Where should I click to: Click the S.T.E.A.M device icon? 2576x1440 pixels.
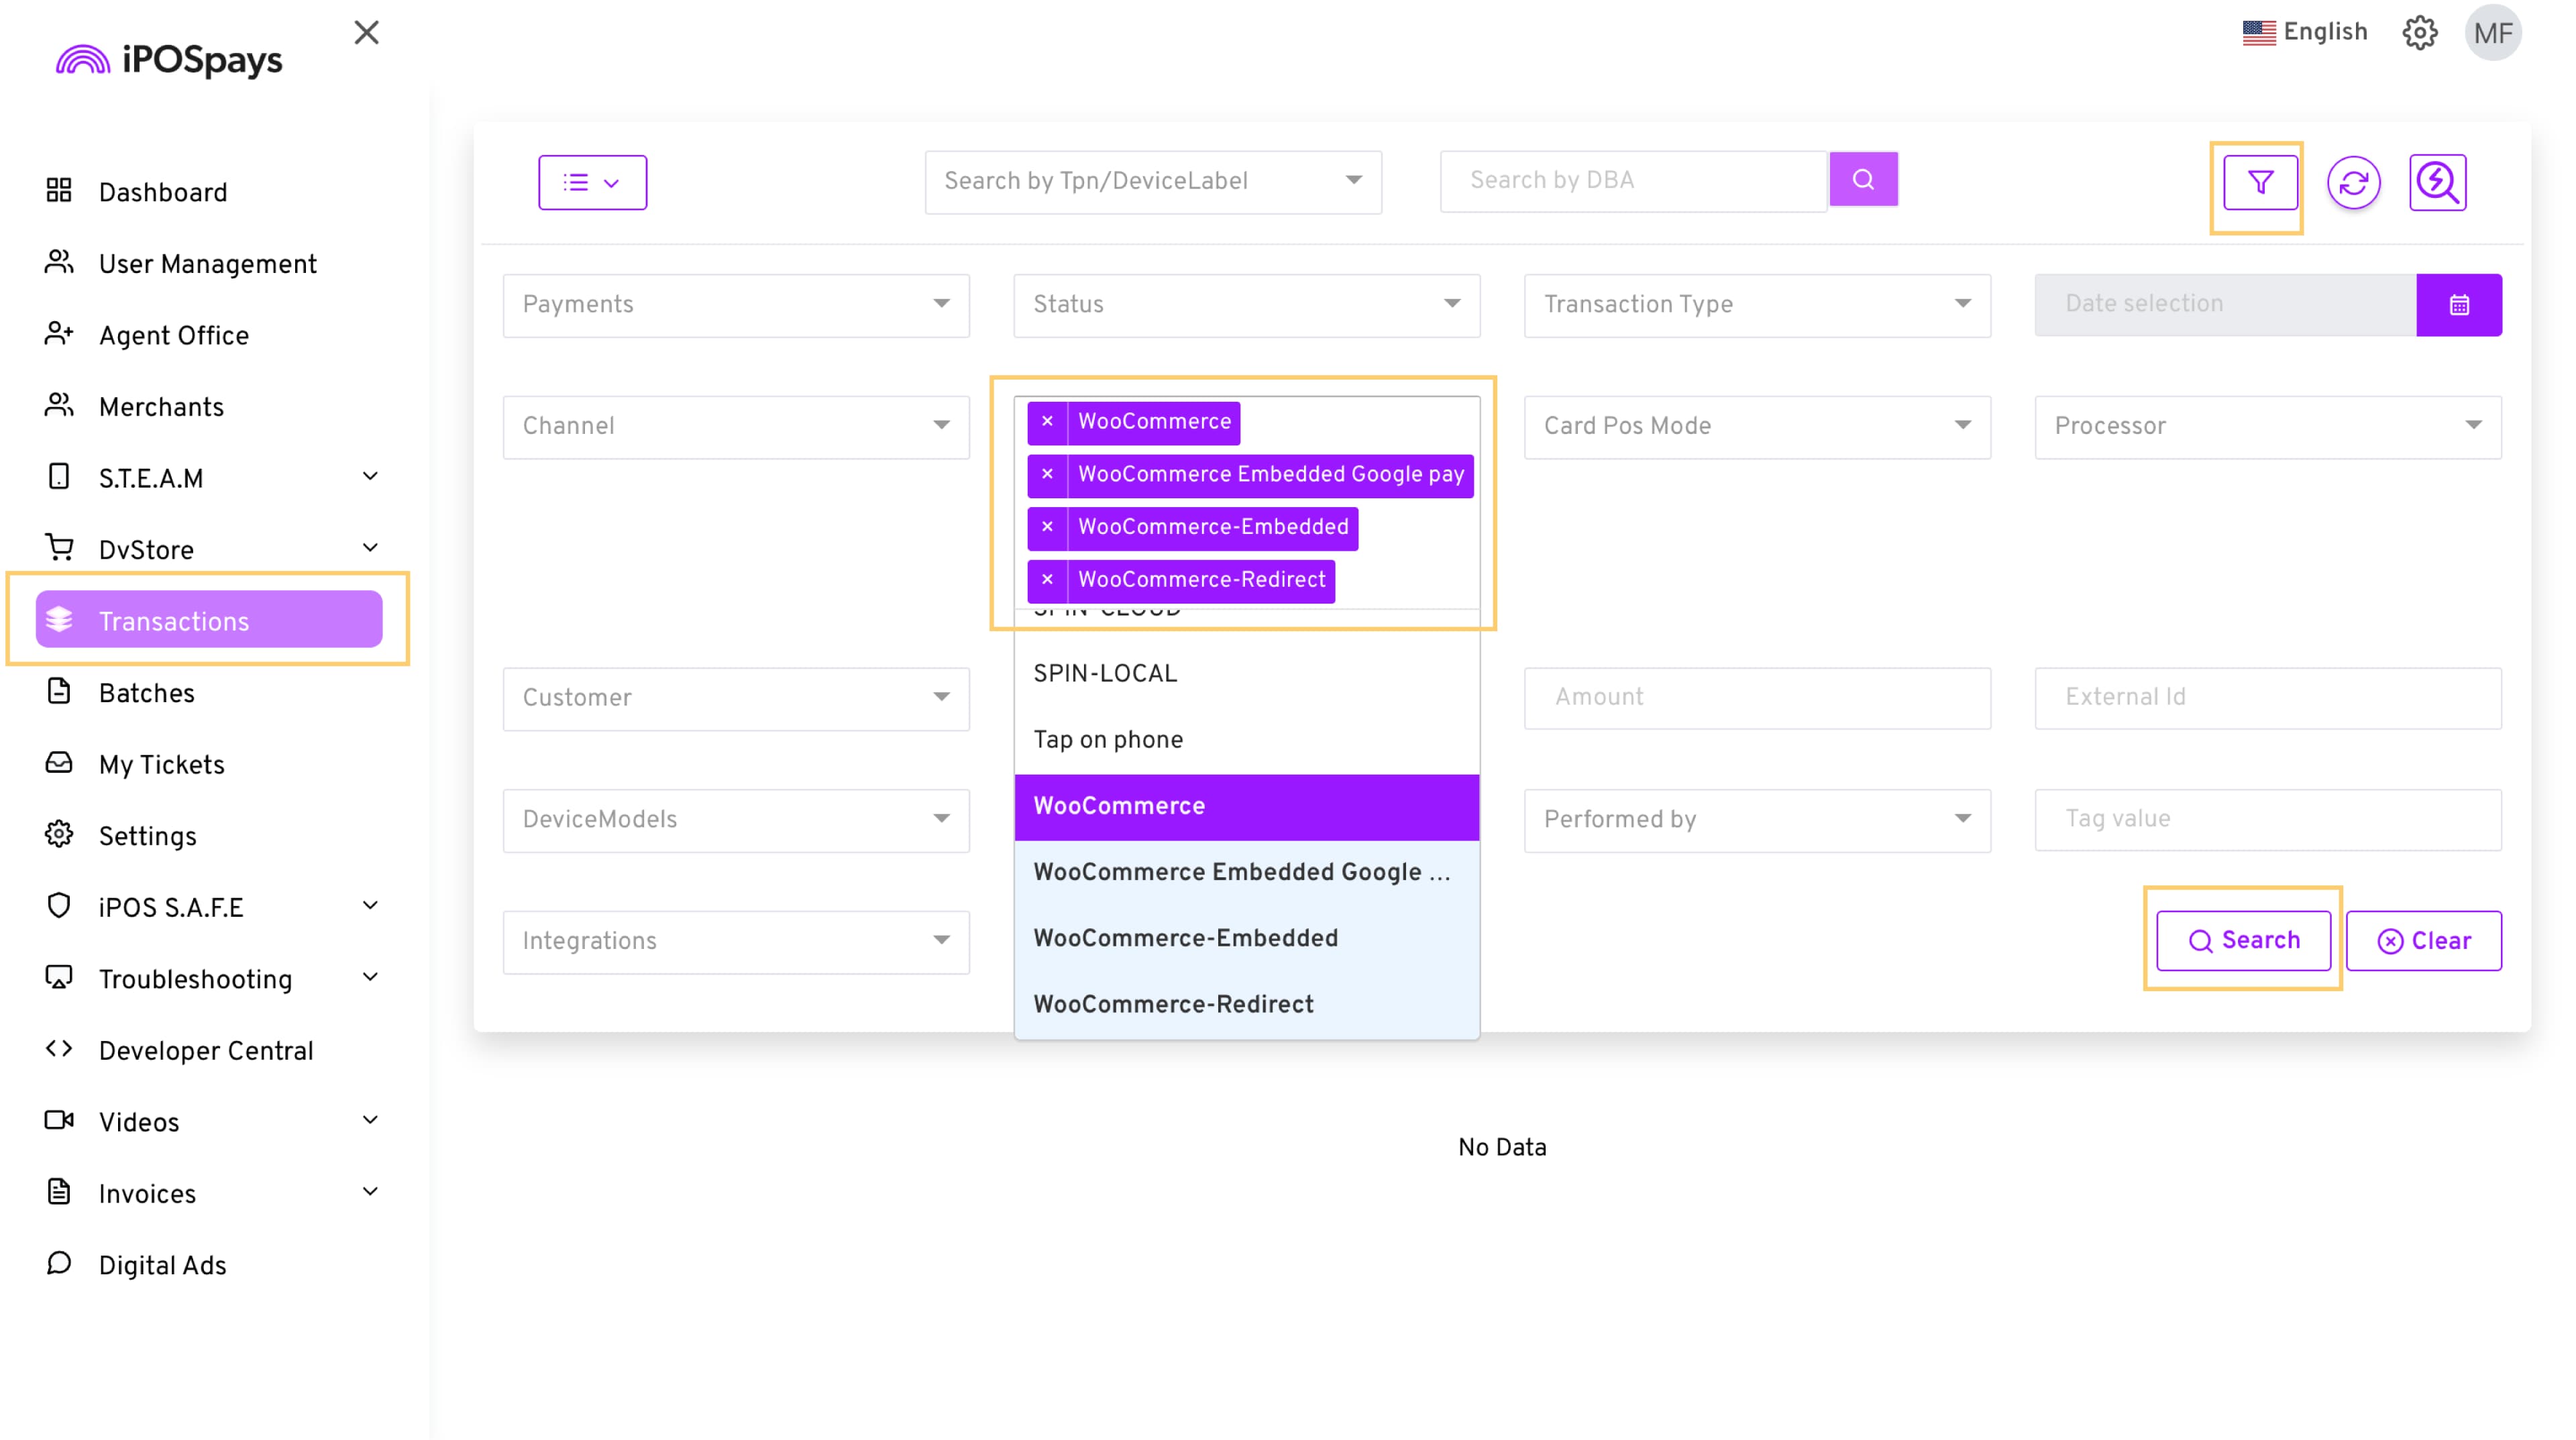59,477
